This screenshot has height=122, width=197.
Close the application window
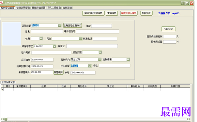(x=191, y=3)
